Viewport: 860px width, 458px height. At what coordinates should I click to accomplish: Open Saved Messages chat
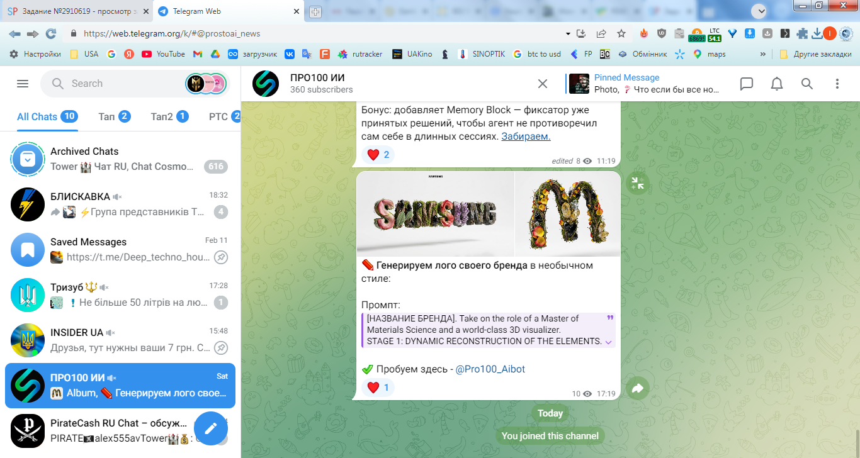[x=120, y=249]
